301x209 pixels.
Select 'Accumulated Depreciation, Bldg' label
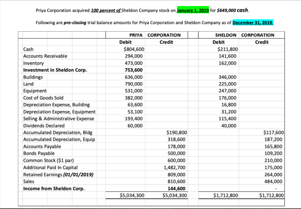coord(58,133)
